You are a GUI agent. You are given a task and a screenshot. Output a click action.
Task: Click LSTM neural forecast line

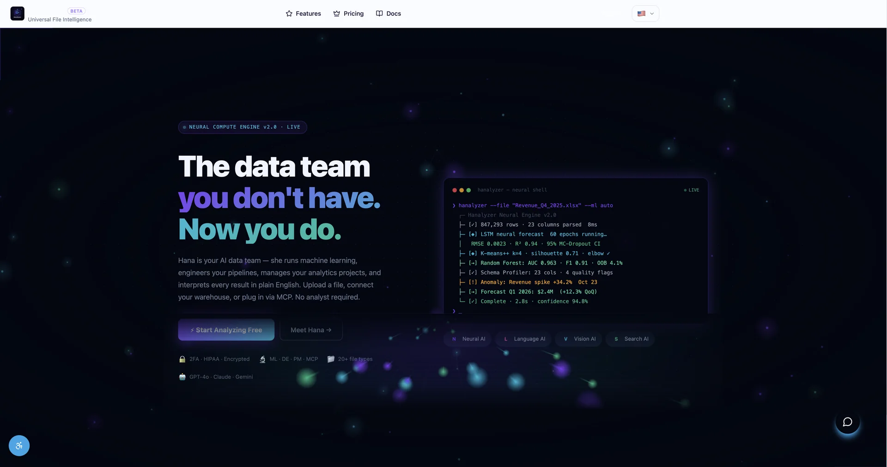point(533,234)
